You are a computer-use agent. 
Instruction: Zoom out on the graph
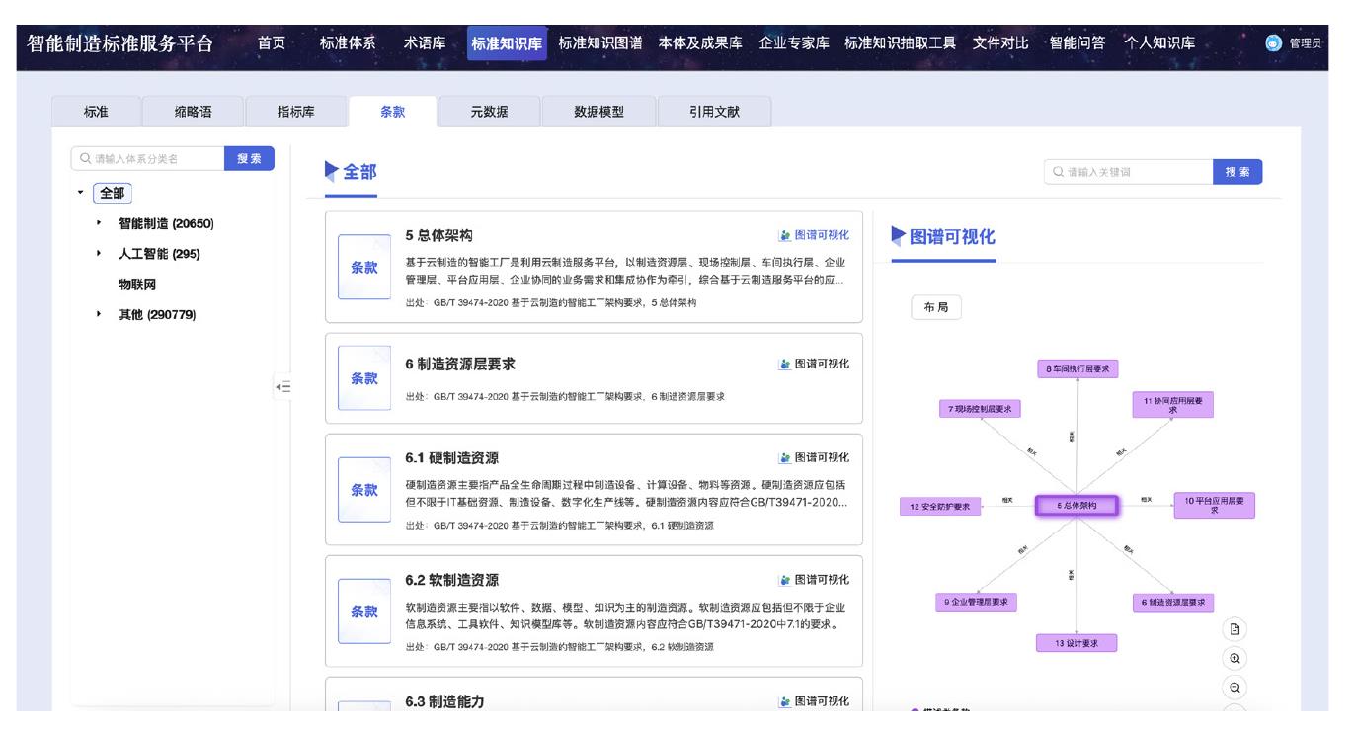click(1235, 688)
